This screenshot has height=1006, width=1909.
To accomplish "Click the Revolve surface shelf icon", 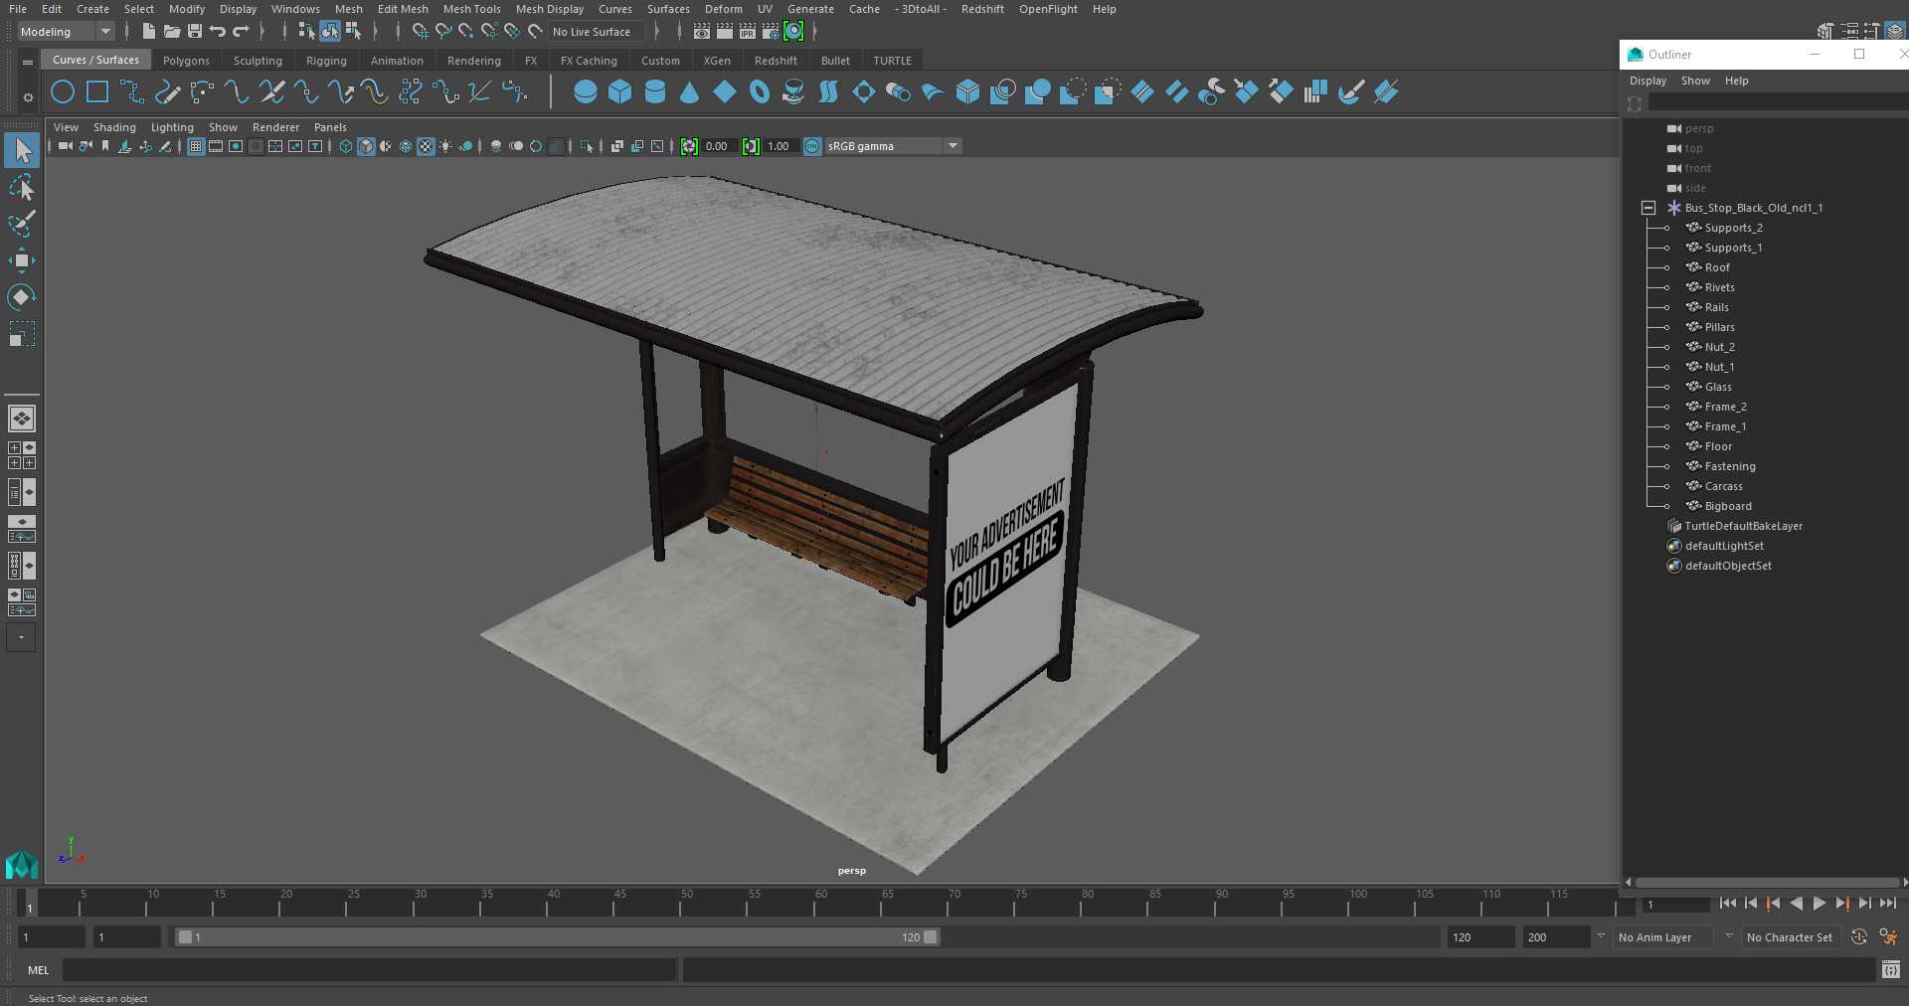I will pos(794,92).
